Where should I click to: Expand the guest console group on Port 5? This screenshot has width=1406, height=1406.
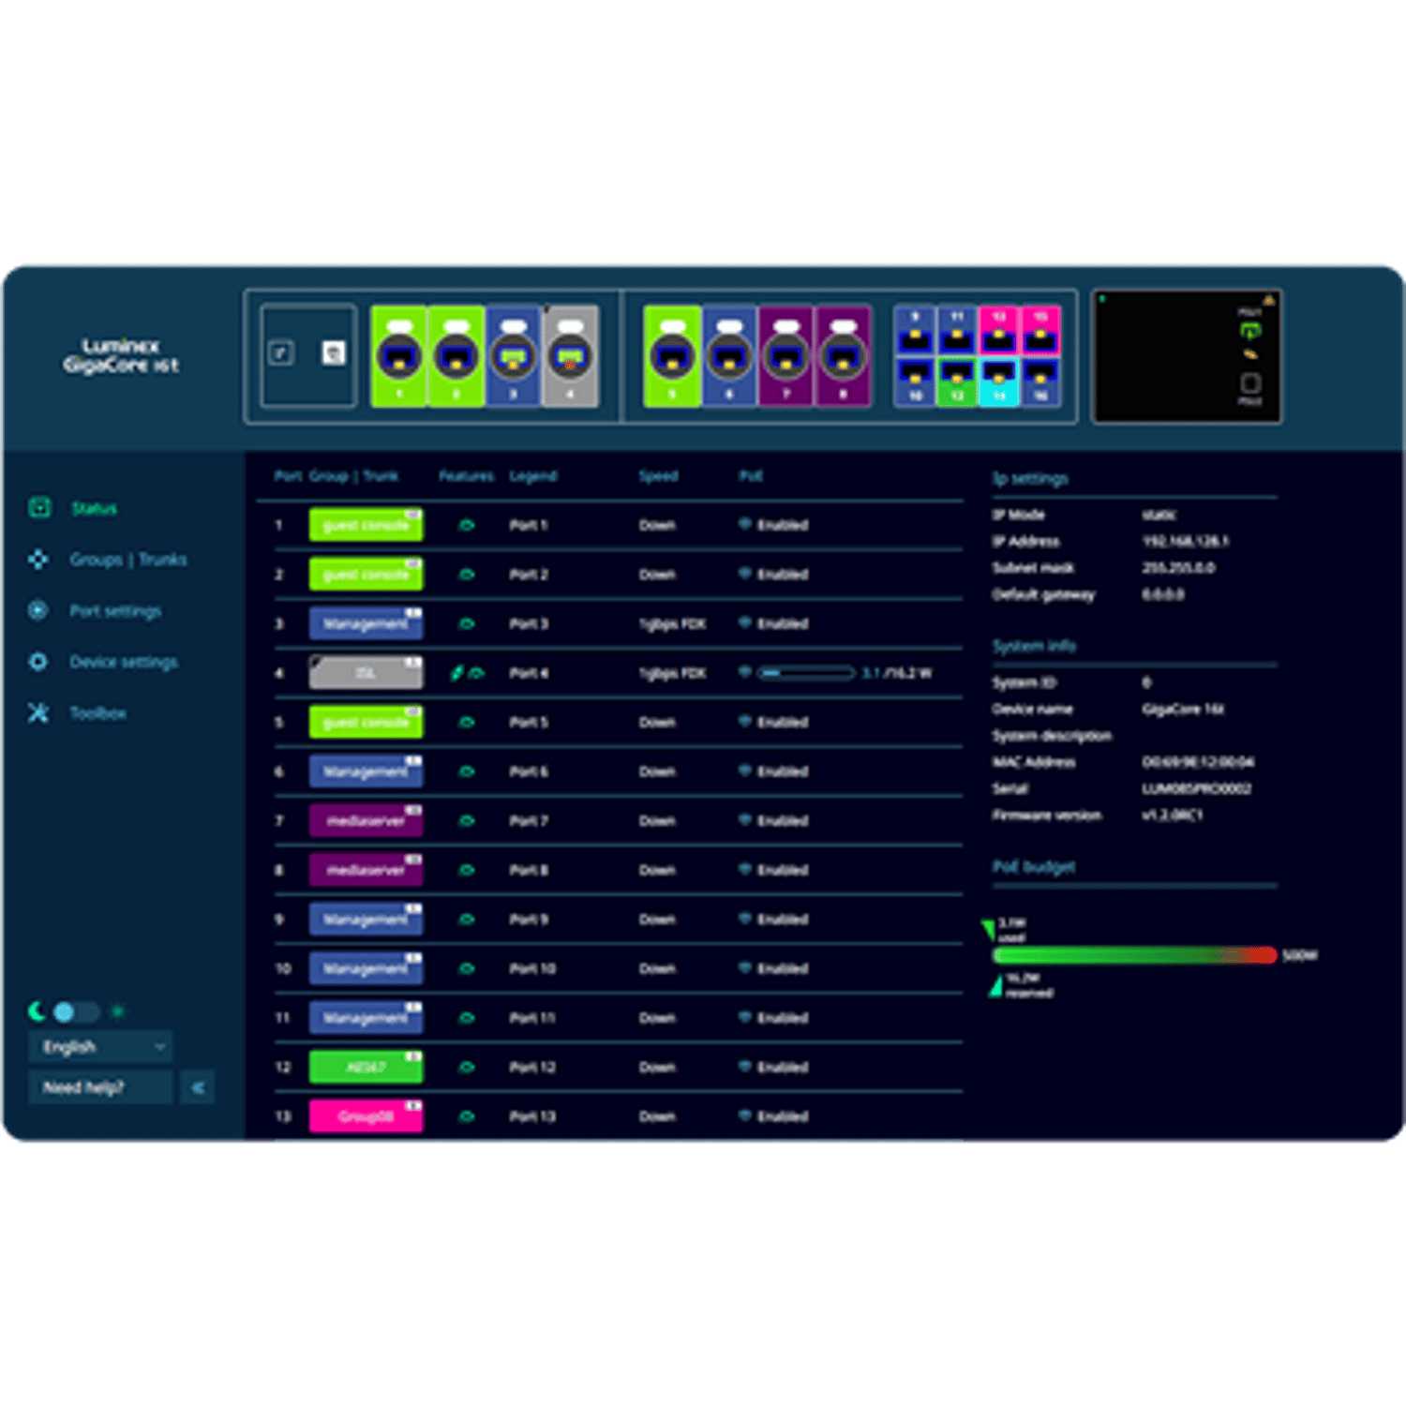click(366, 723)
